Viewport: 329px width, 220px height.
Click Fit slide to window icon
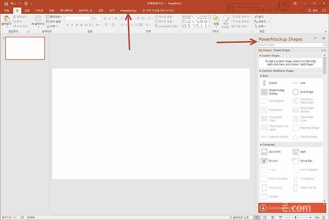coord(324,217)
